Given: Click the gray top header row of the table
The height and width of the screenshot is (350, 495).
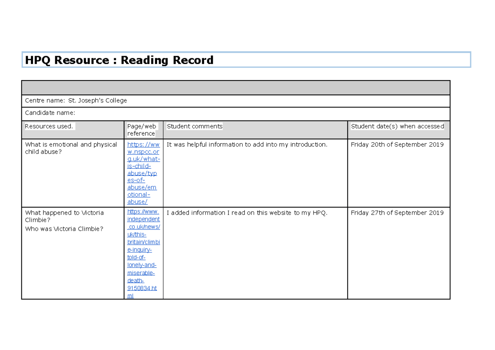Looking at the screenshot, I should (236, 87).
